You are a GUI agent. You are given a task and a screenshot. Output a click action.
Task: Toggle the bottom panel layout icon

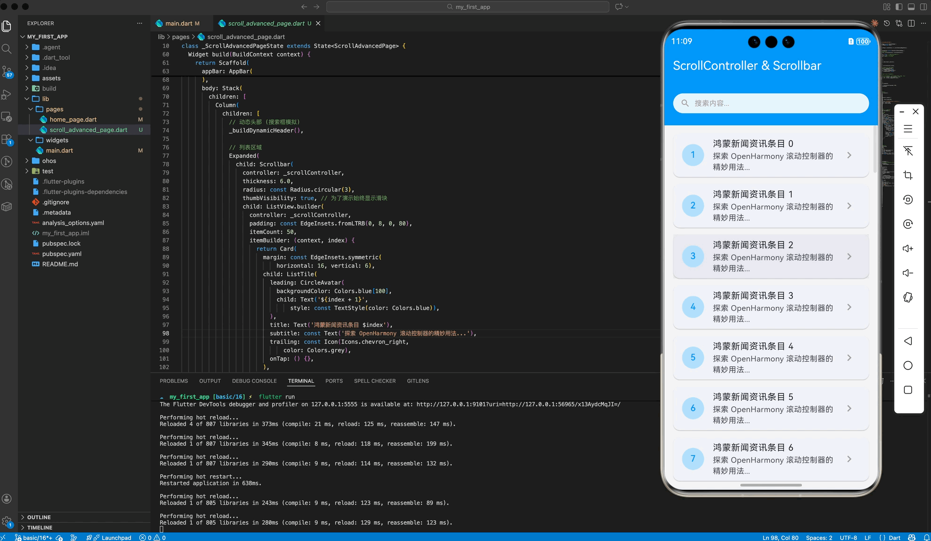911,7
